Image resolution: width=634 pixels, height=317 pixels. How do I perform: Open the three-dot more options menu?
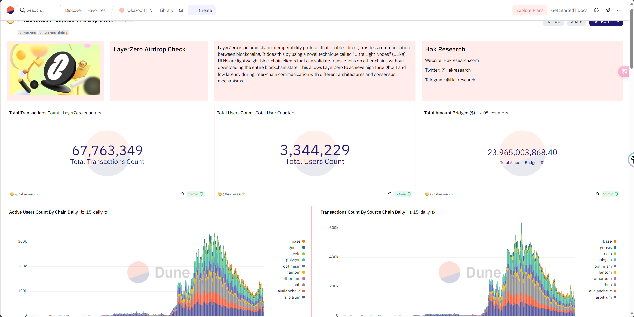[x=619, y=10]
